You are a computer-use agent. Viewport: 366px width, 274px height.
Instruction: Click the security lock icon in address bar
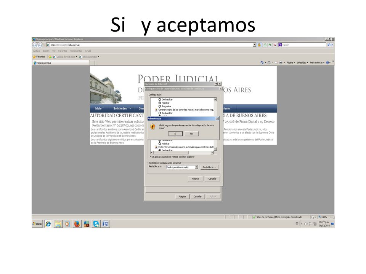[x=259, y=45]
